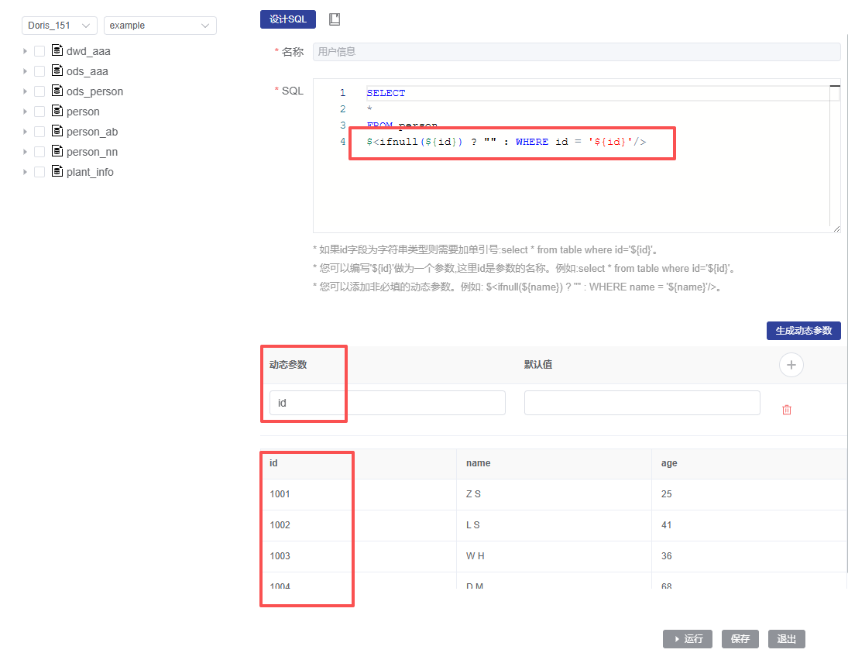Click the plus icon to add dynamic parameter
Viewport: 848px width, 653px height.
click(x=791, y=365)
